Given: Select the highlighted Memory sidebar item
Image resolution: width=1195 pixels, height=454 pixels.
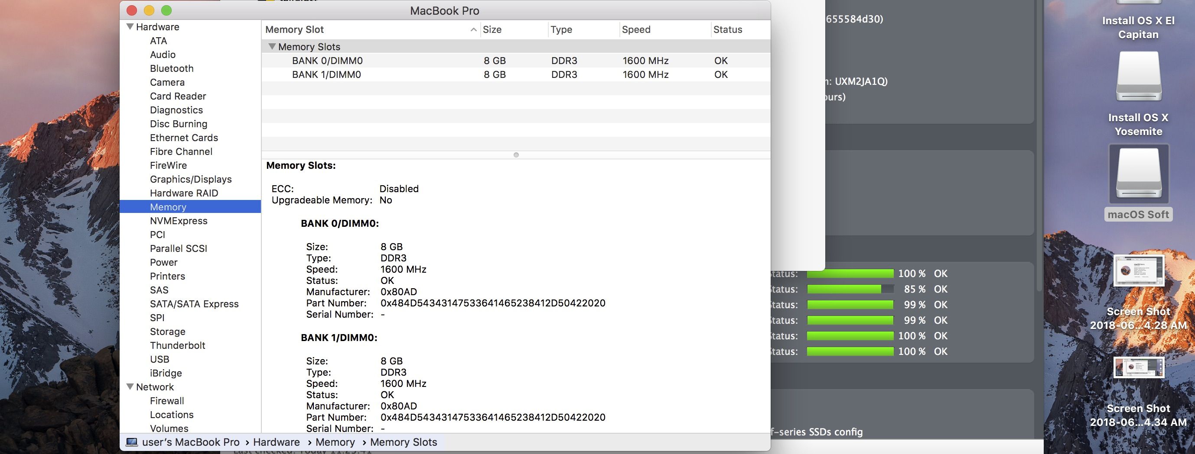Looking at the screenshot, I should [x=190, y=206].
